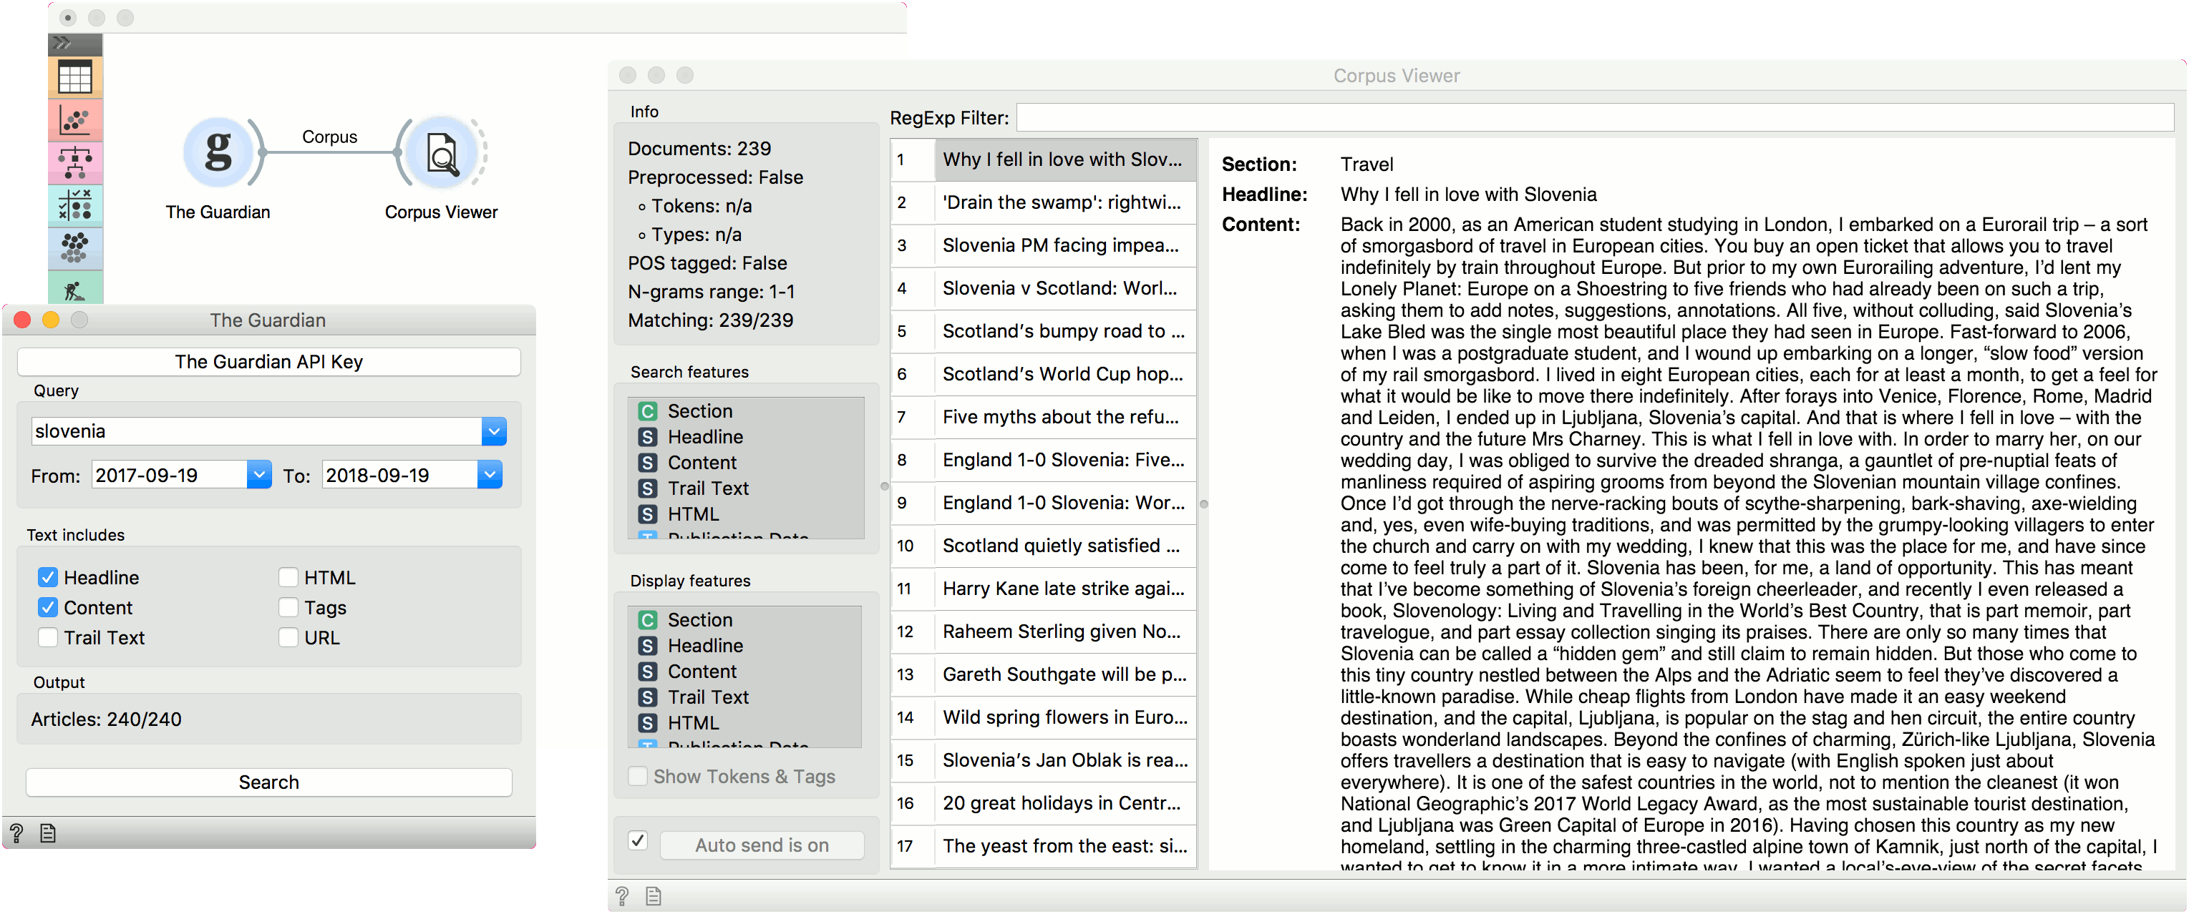Click The Guardian widget node icon

pyautogui.click(x=218, y=153)
